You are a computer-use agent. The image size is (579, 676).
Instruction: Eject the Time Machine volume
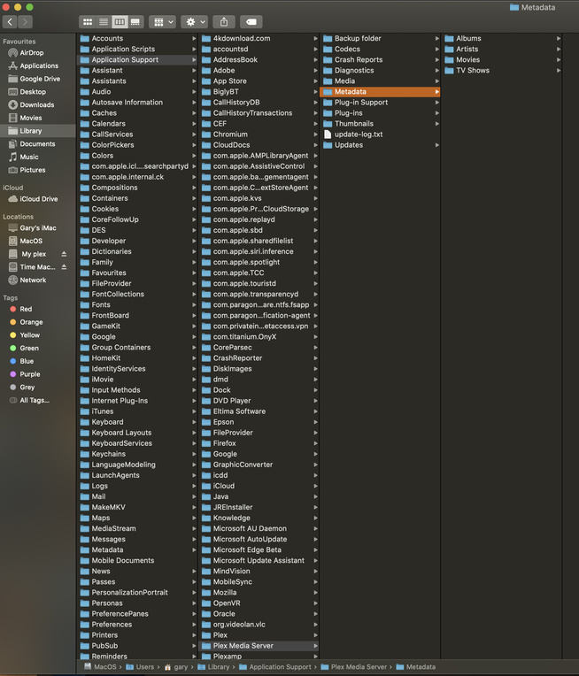tap(64, 267)
